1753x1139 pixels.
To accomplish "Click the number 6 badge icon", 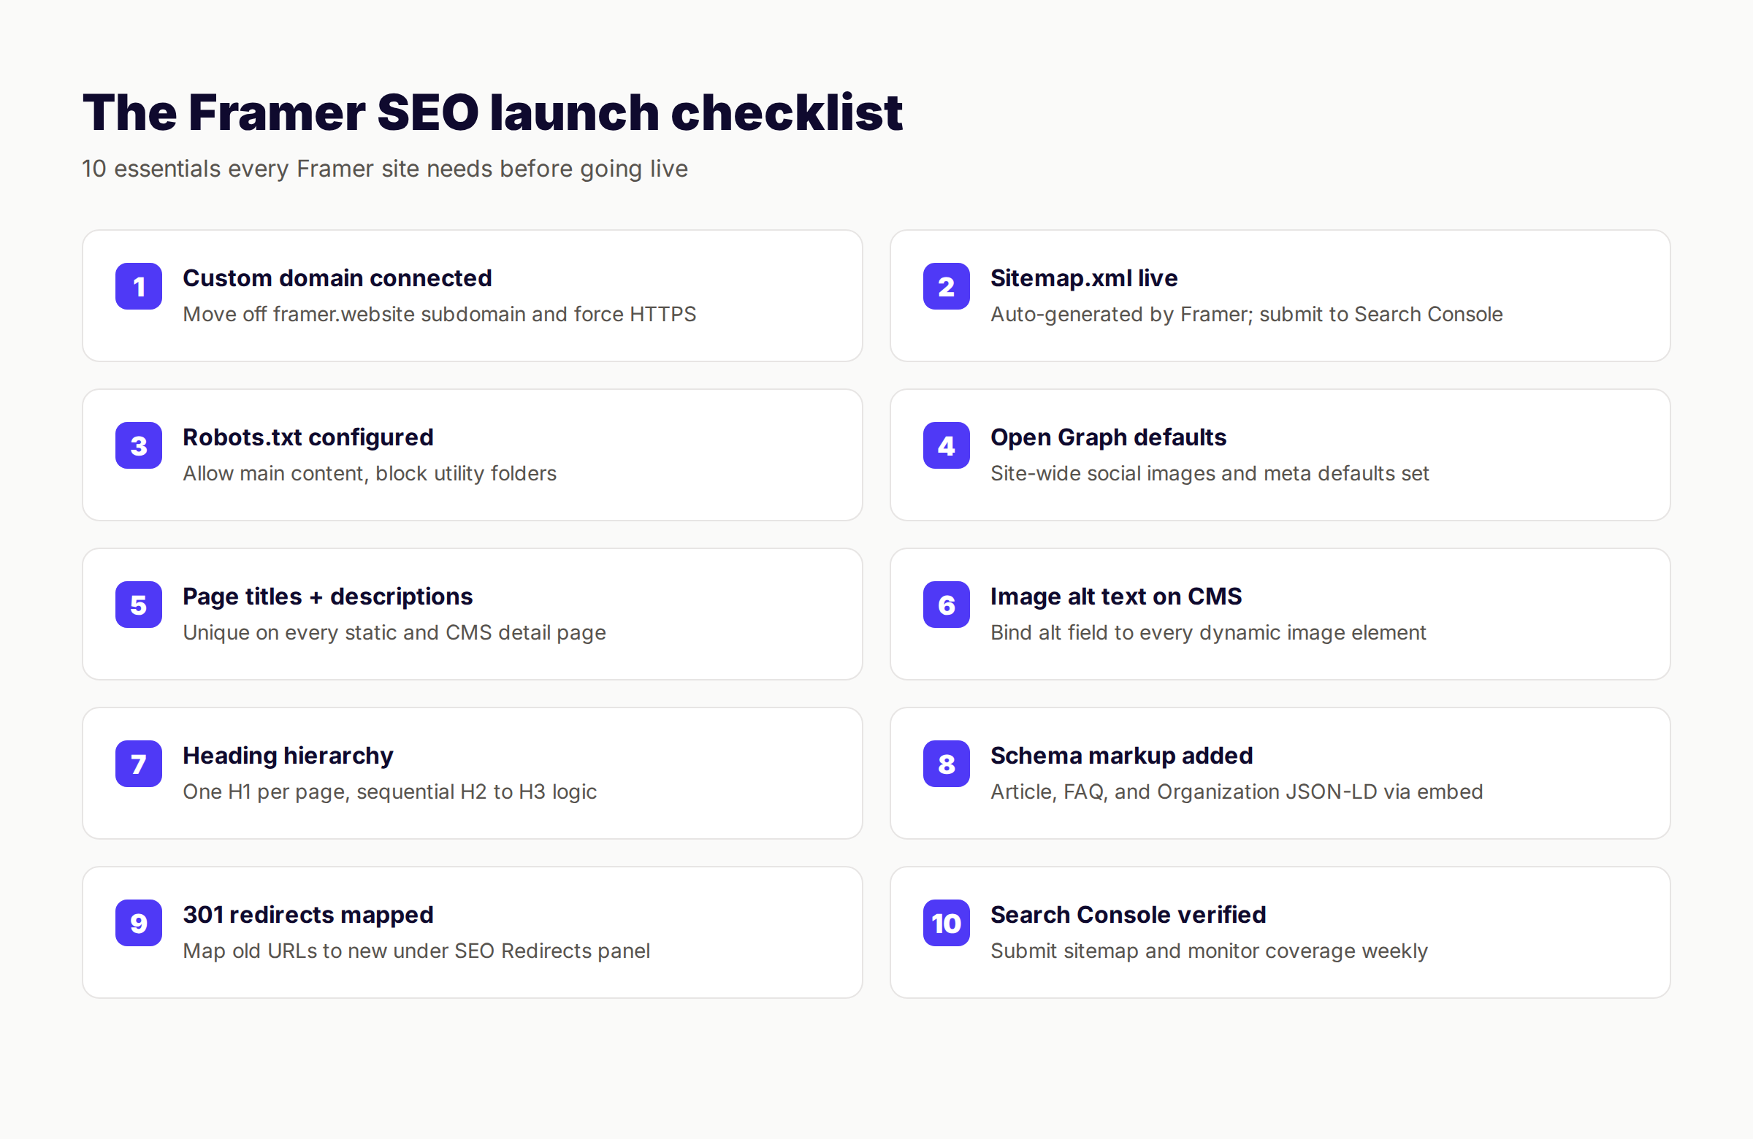I will [x=947, y=605].
